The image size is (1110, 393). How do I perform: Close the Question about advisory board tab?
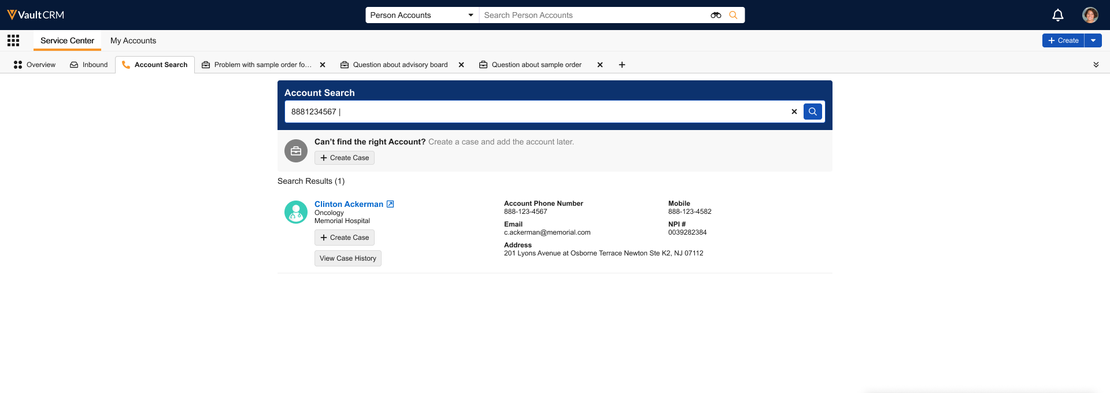point(461,65)
